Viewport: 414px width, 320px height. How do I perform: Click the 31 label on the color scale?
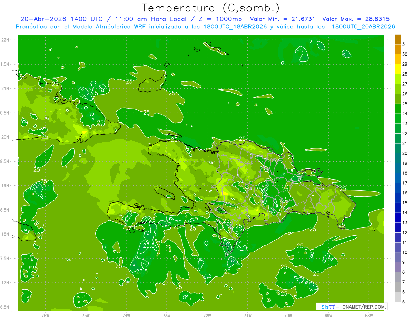coord(405,44)
